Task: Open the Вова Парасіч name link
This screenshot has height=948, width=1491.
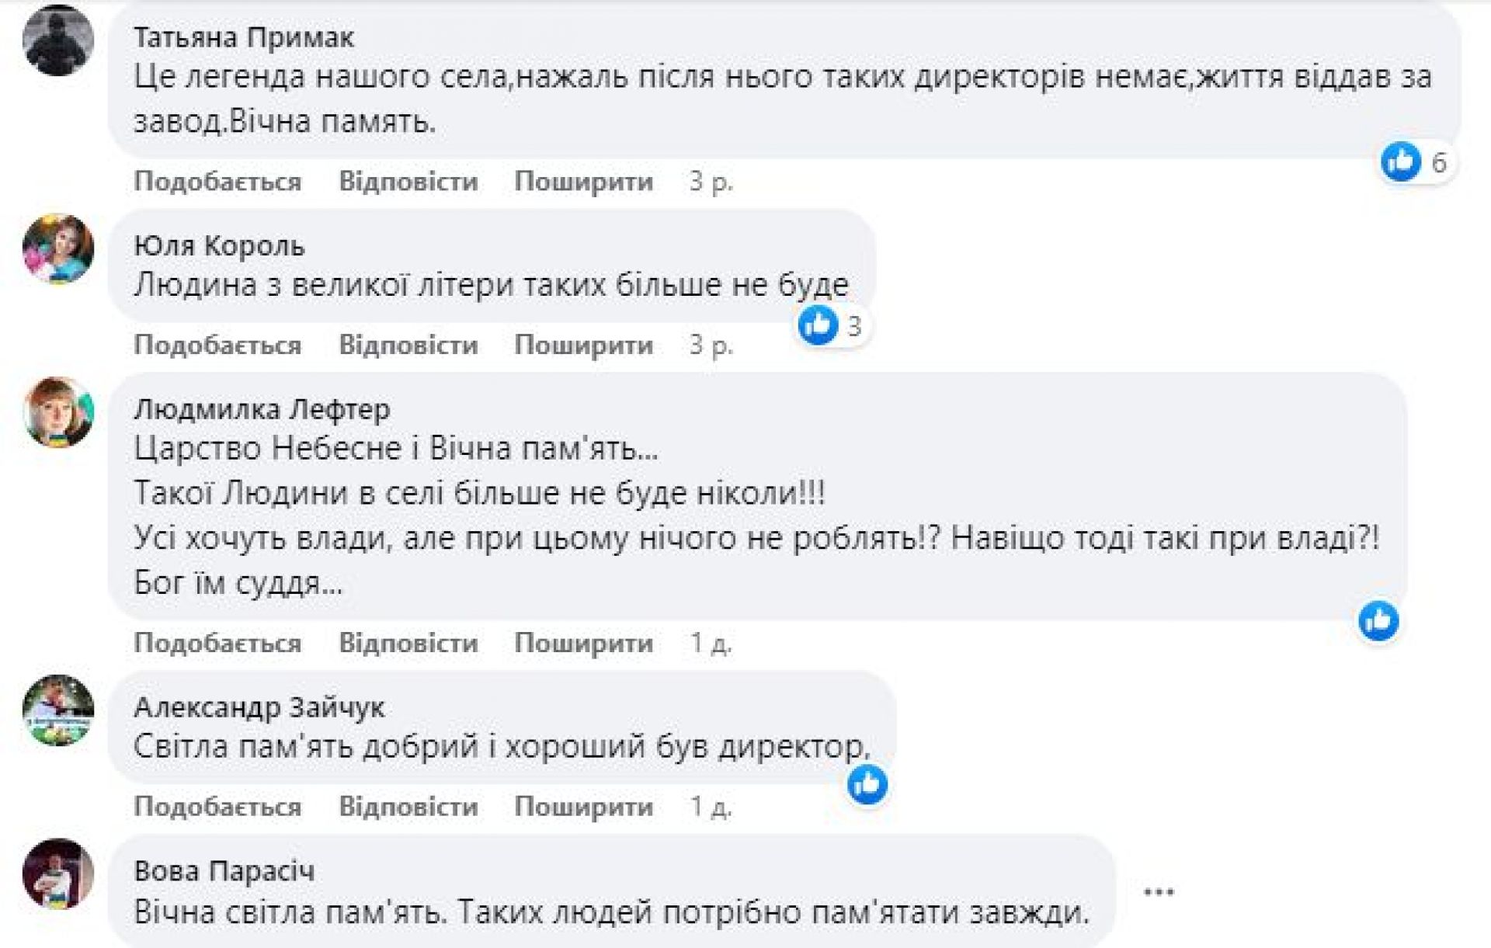Action: click(x=224, y=871)
